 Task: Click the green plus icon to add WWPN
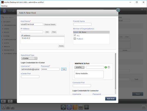(x=106, y=67)
